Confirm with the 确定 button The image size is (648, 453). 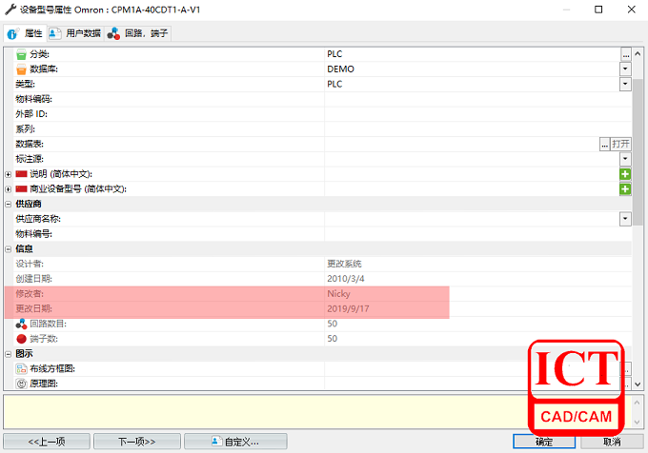point(544,442)
